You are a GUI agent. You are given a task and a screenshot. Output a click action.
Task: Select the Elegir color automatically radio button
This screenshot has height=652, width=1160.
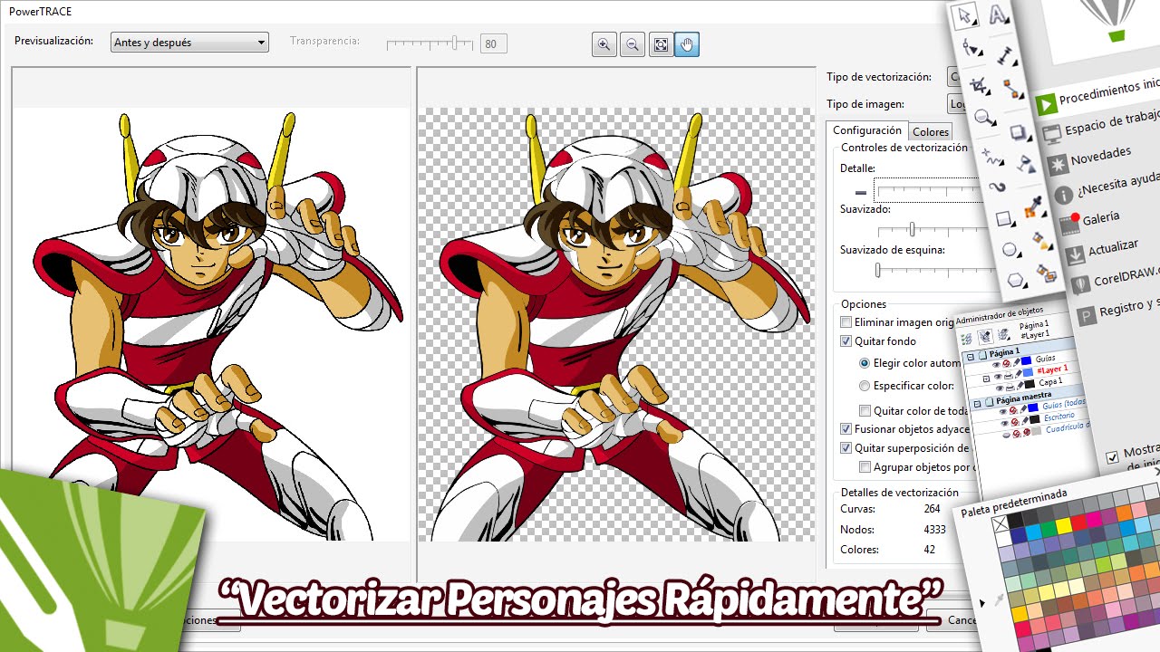865,363
